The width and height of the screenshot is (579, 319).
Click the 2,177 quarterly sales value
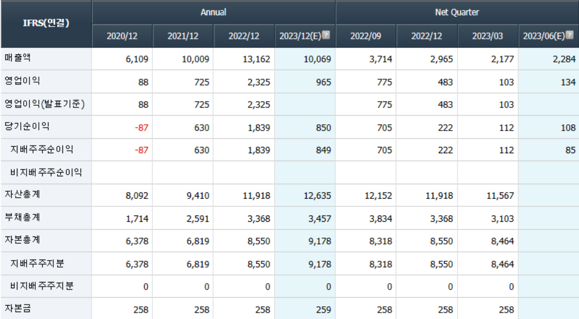pyautogui.click(x=503, y=59)
